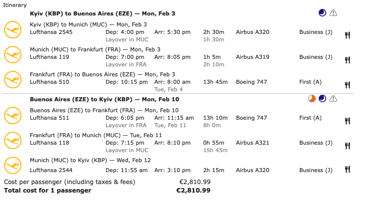Click the meal icon for Lufthansa 2545
This screenshot has width=365, height=202.
[x=348, y=35]
